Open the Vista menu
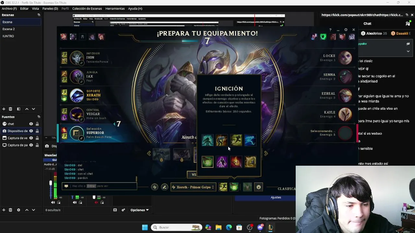Image resolution: width=415 pixels, height=233 pixels. [x=35, y=9]
